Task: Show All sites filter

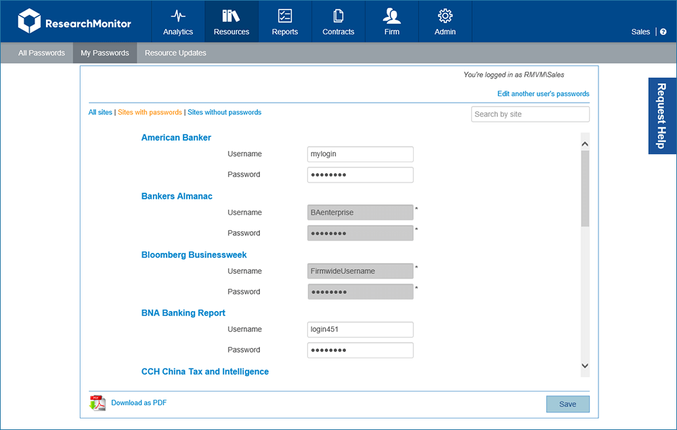Action: tap(100, 112)
